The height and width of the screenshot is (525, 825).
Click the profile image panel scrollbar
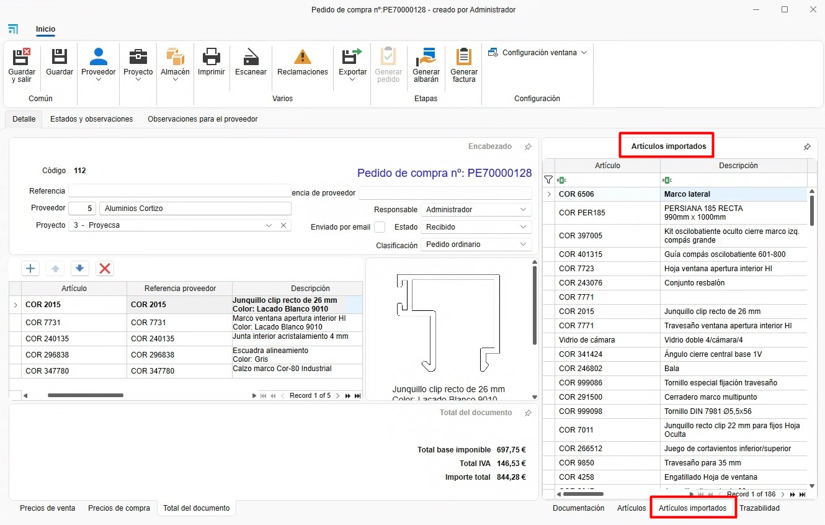[x=534, y=304]
